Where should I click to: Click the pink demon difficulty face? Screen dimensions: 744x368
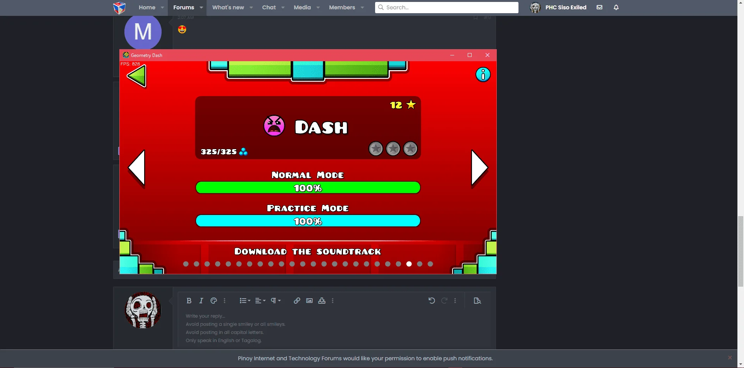pyautogui.click(x=274, y=126)
